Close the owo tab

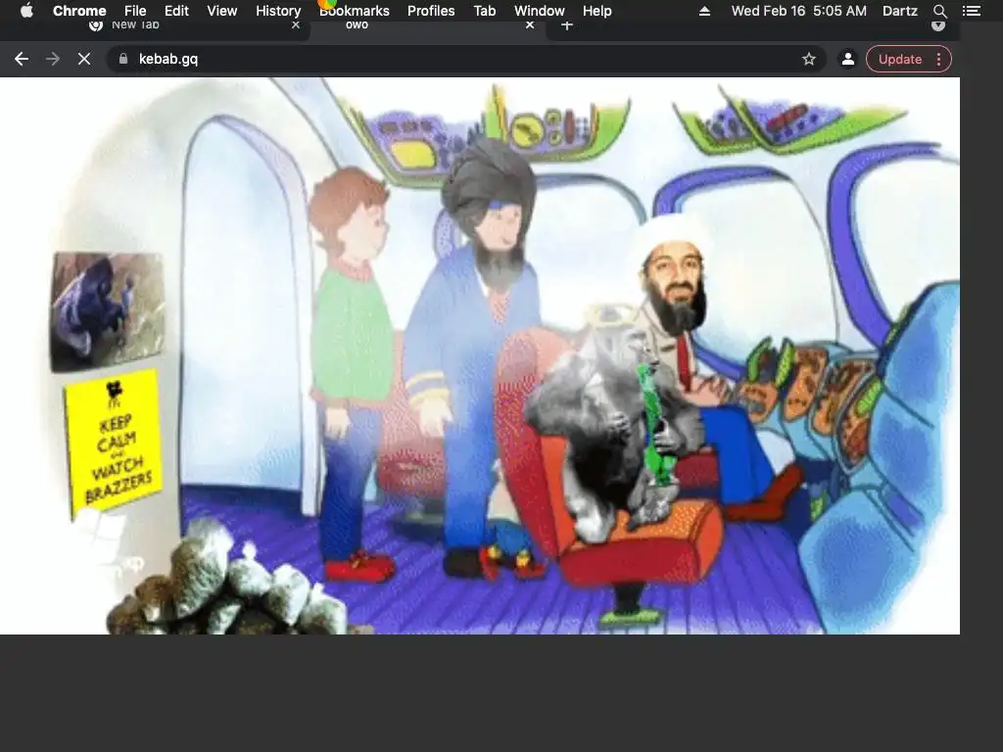tap(530, 24)
